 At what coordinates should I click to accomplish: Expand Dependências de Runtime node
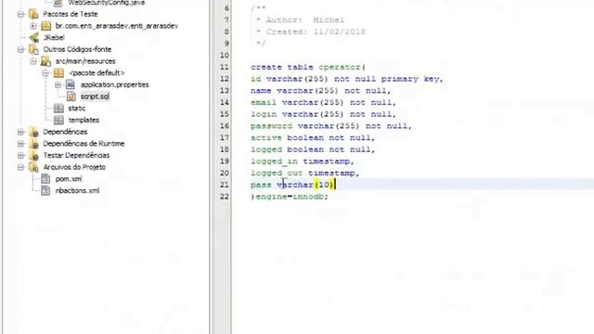point(20,144)
